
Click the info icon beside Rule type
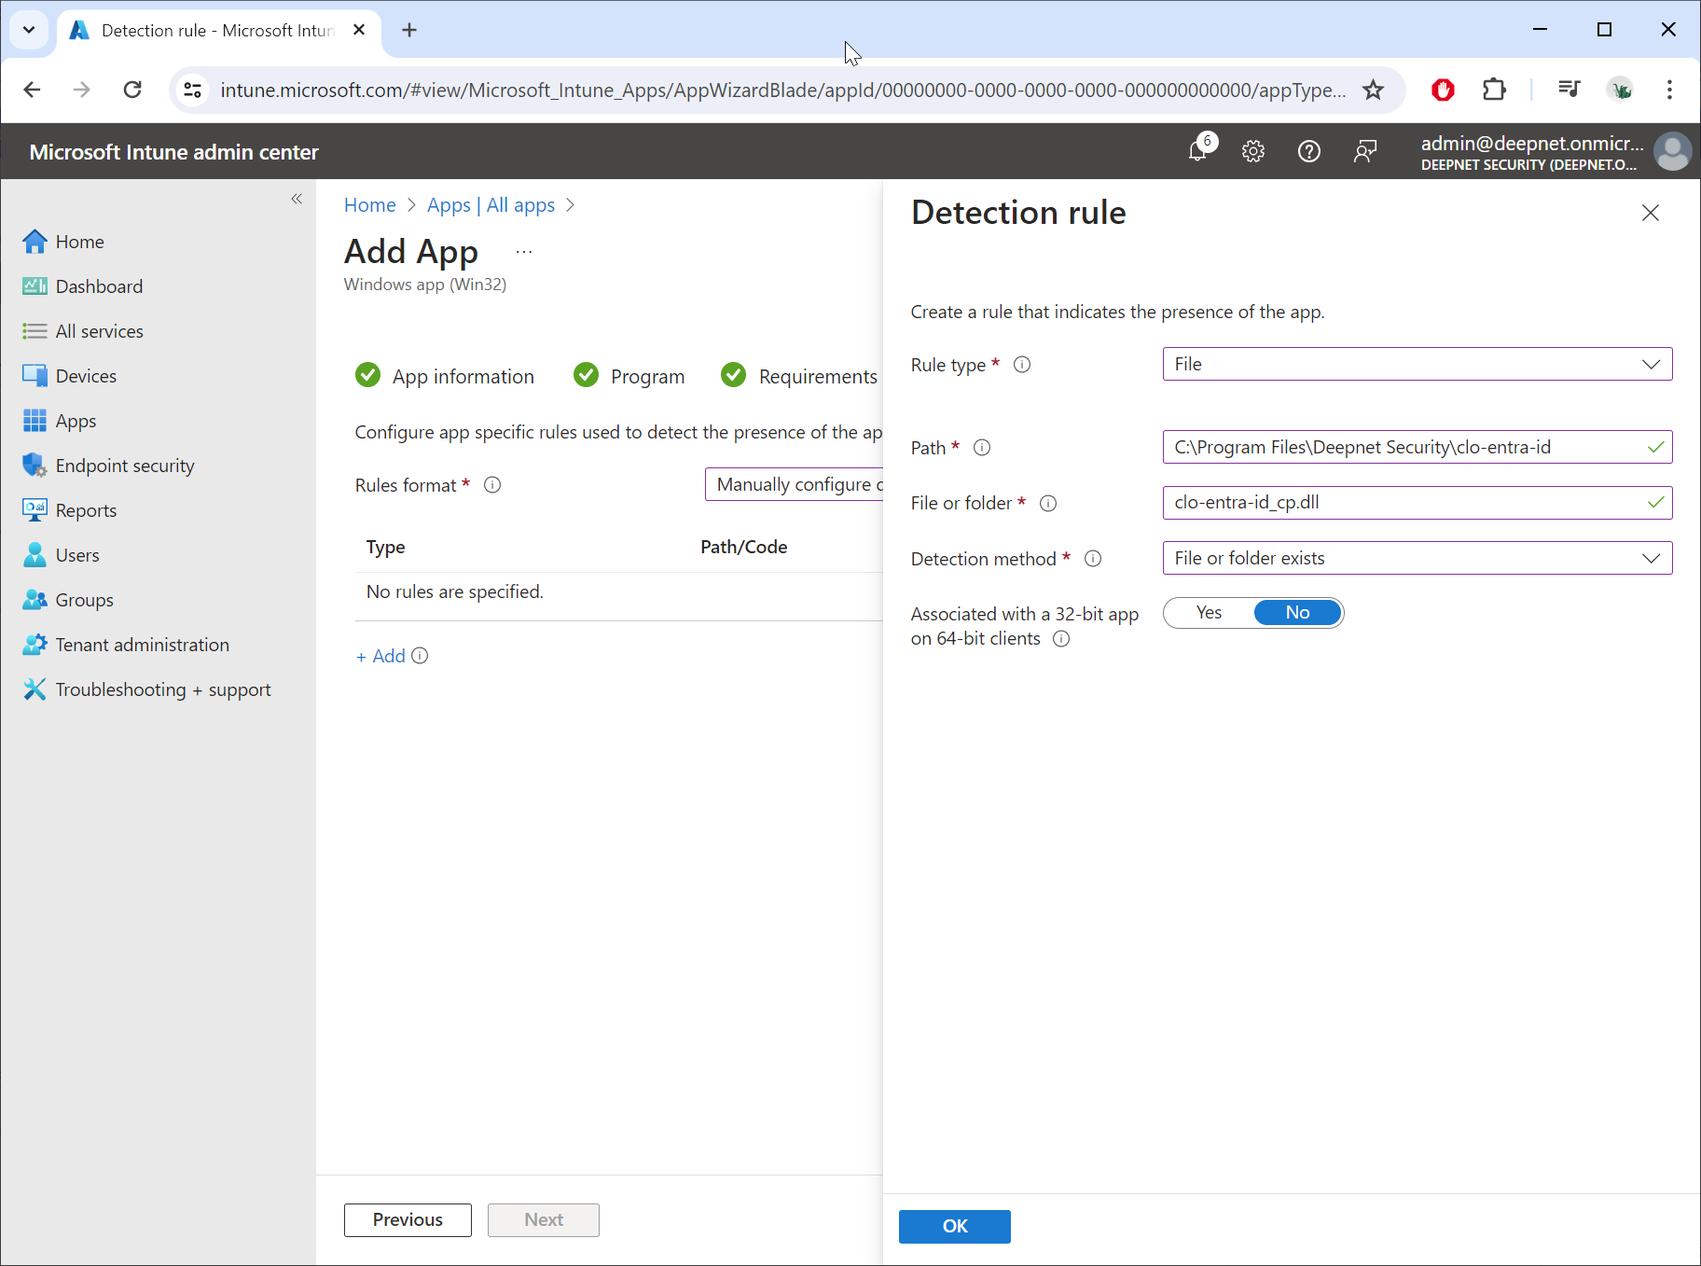point(1022,365)
